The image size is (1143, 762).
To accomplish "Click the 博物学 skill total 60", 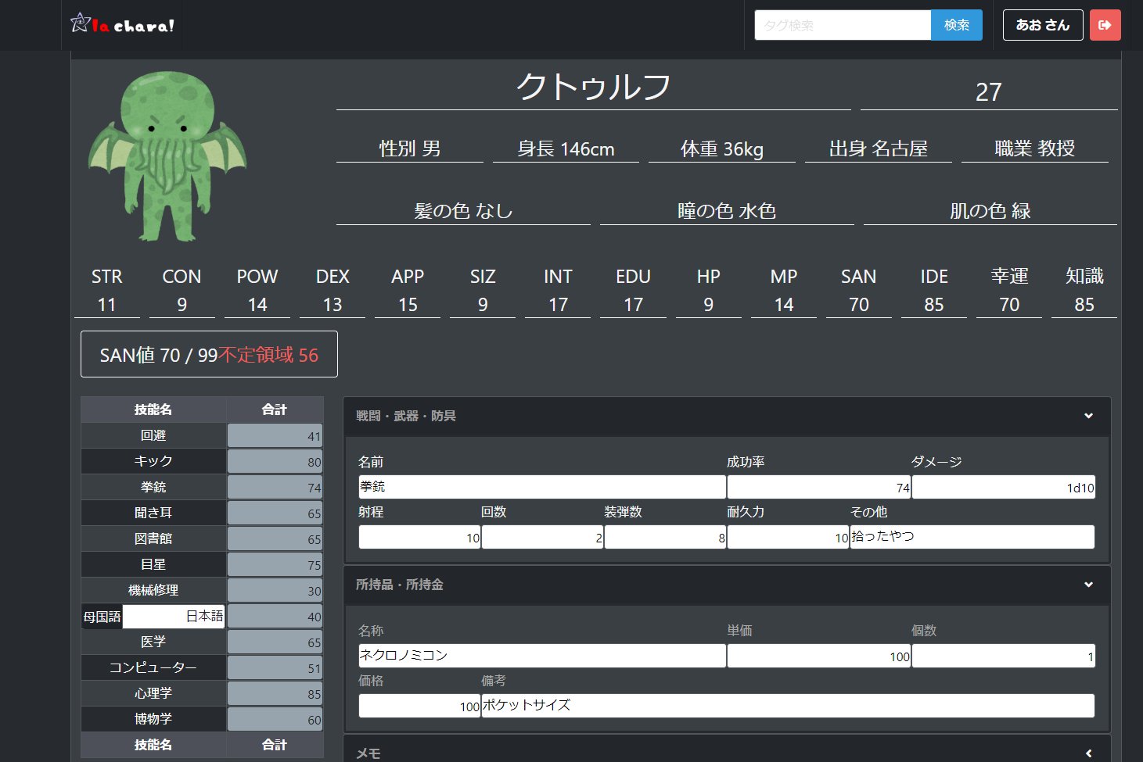I will tap(275, 720).
